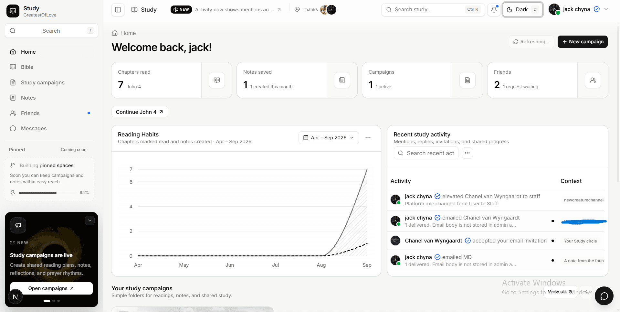The image size is (620, 312).
Task: Open the Apr – Sep 2026 date dropdown
Action: [x=329, y=138]
